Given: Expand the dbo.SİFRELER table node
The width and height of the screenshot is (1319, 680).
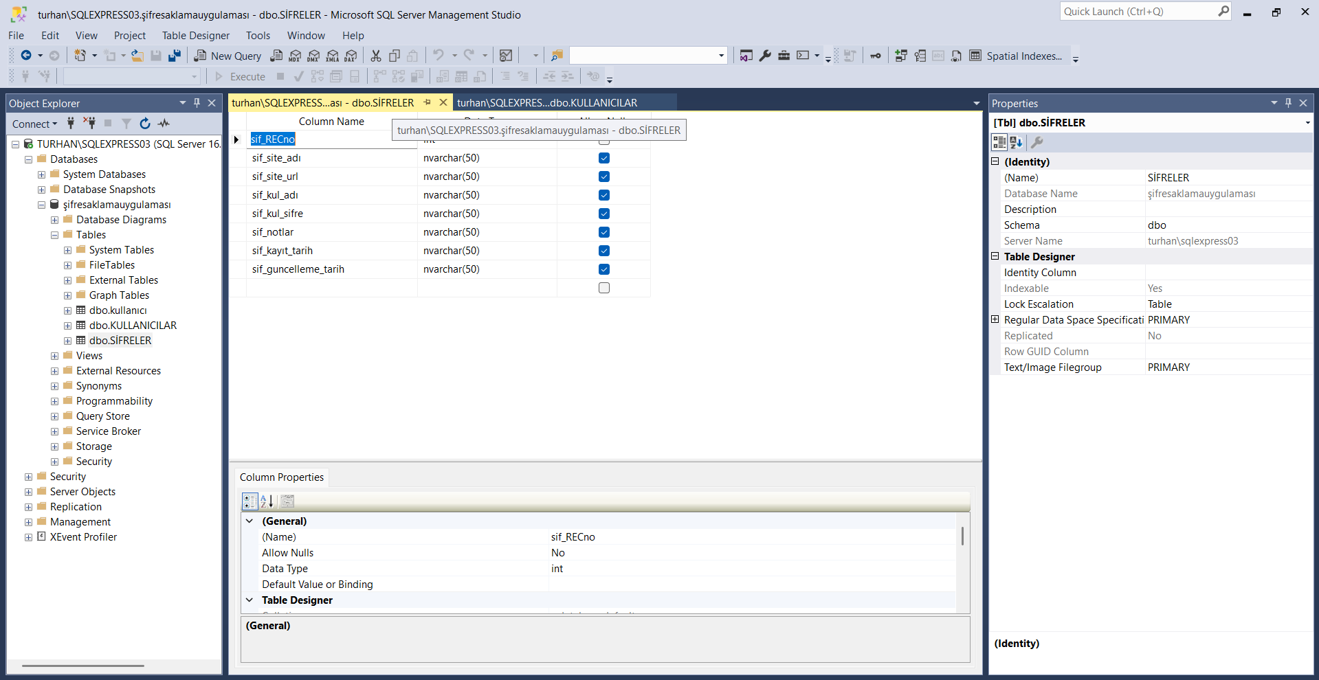Looking at the screenshot, I should point(67,341).
